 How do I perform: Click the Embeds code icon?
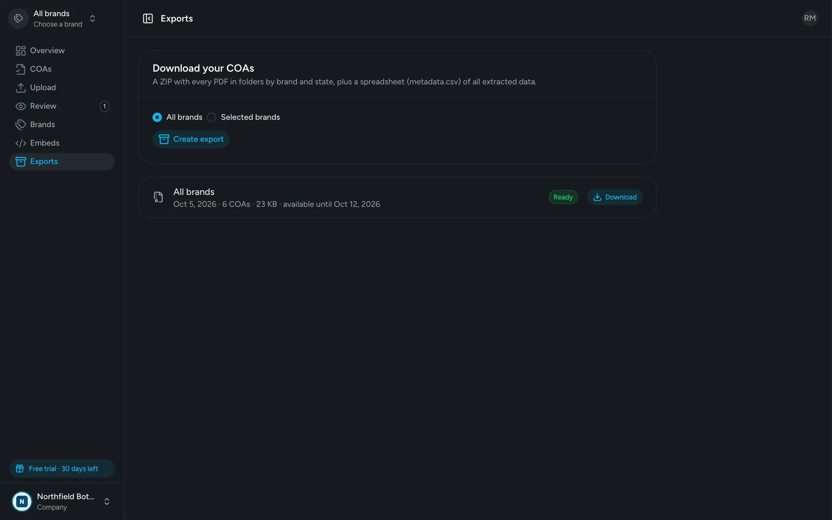pyautogui.click(x=20, y=143)
